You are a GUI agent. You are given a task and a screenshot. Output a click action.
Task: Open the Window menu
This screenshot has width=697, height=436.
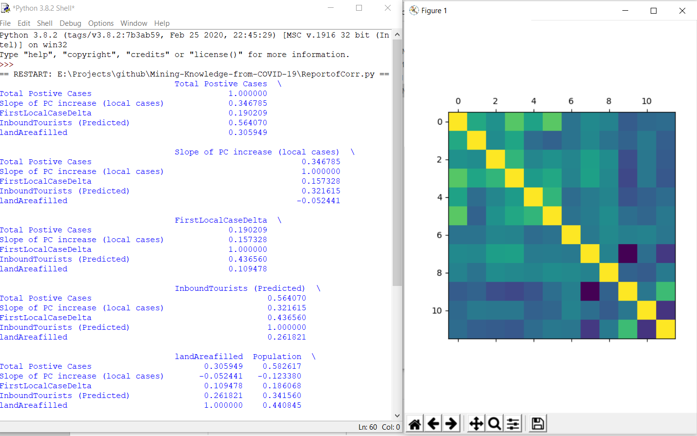point(134,23)
